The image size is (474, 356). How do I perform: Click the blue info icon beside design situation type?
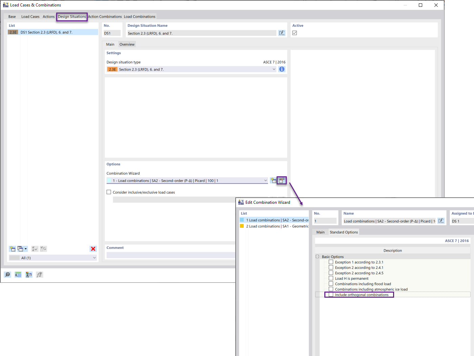[282, 69]
